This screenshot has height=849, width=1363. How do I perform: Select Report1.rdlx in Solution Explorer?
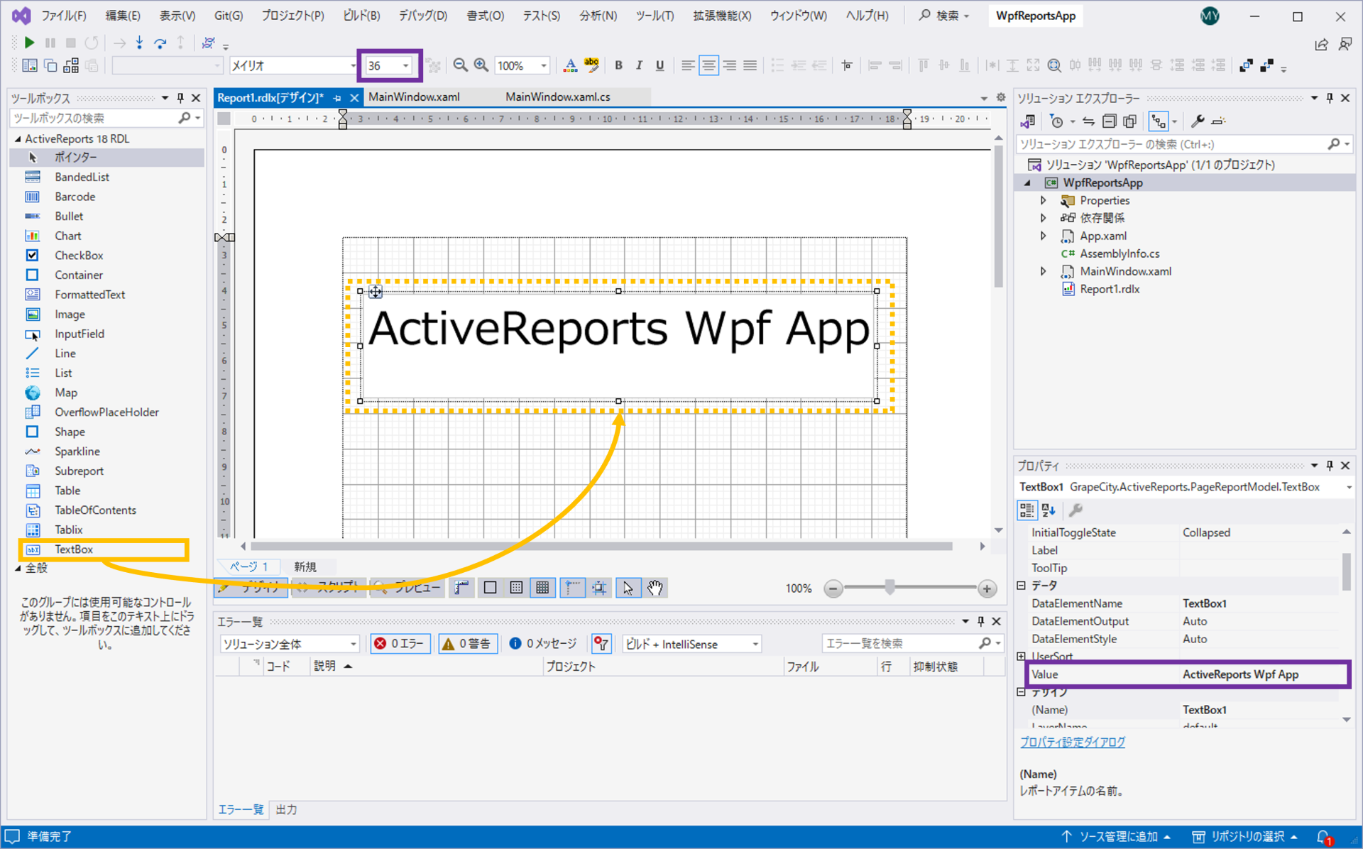click(x=1110, y=289)
